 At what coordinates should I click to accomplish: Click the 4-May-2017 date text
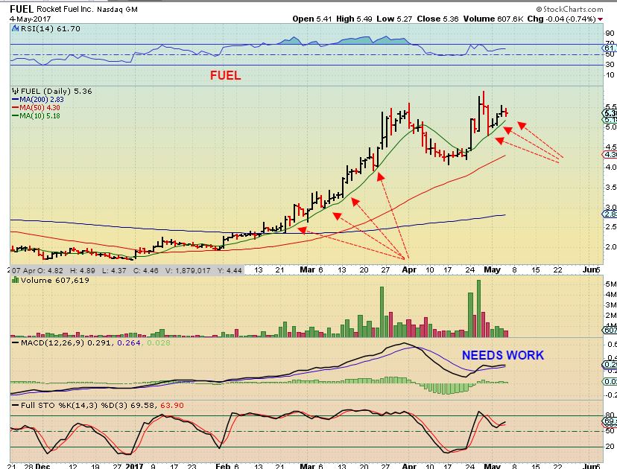tap(31, 19)
